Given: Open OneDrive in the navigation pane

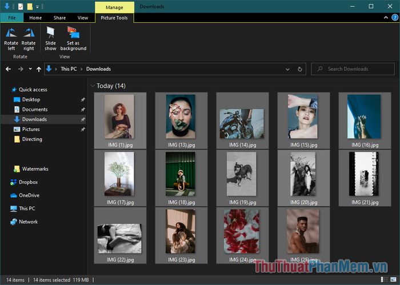Looking at the screenshot, I should tap(29, 195).
